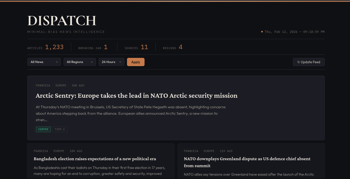Click the chevron on the 24 Hours filter
The height and width of the screenshot is (179, 350).
[120, 62]
